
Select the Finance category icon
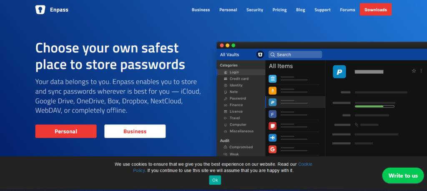(x=225, y=105)
